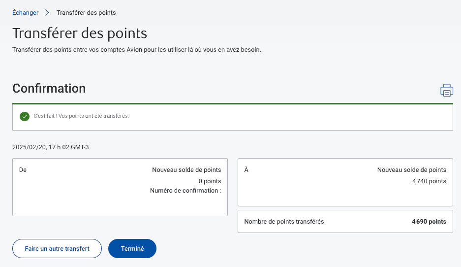The image size is (461, 267).
Task: Click 'Nouveau solde de points' in the À card
Action: (411, 170)
